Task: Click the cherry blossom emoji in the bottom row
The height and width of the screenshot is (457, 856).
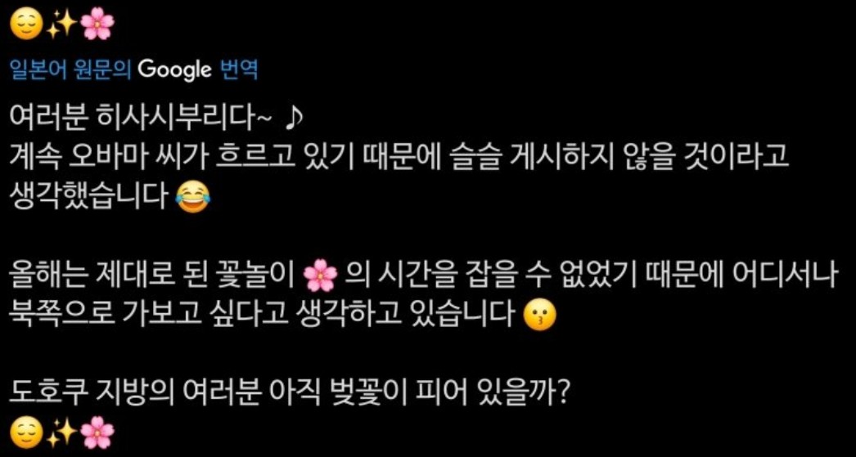Action: coord(97,435)
